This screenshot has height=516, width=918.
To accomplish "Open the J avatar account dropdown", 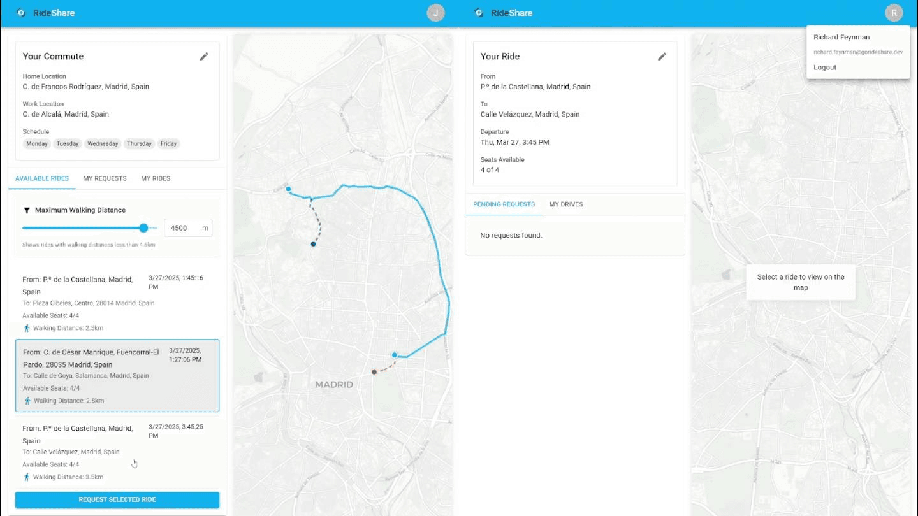I will click(x=435, y=12).
